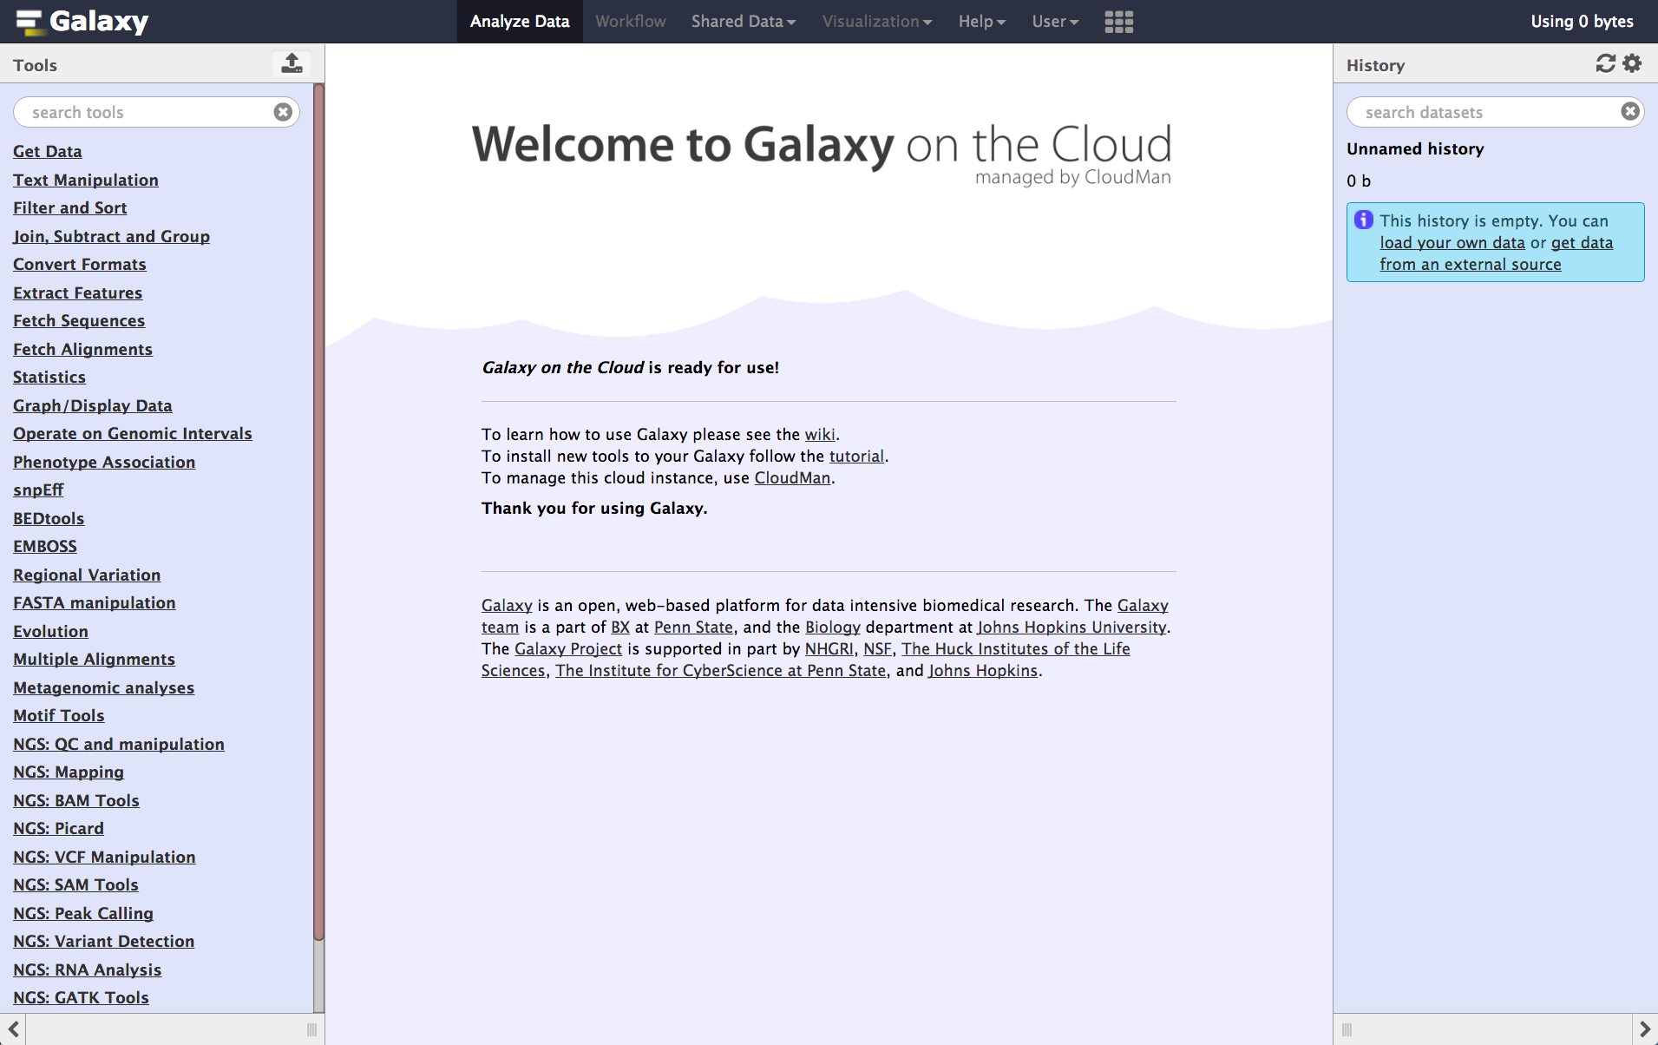
Task: Expand the NGS: GATK Tools section
Action: (81, 997)
